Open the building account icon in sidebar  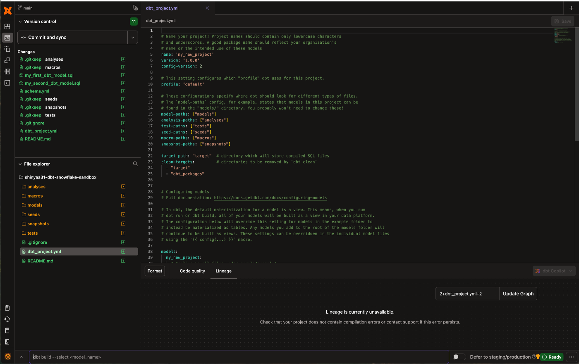(x=7, y=342)
